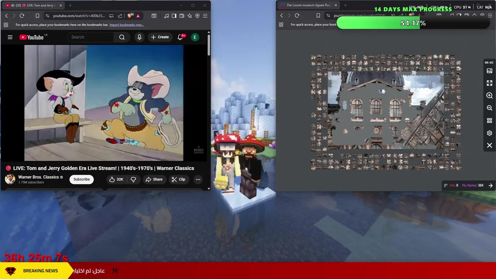Go back in the puzzle browser window
496x279 pixels.
[x=281, y=15]
